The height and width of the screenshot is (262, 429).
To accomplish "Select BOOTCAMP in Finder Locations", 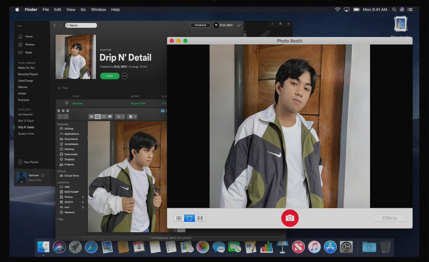I will 69,192.
